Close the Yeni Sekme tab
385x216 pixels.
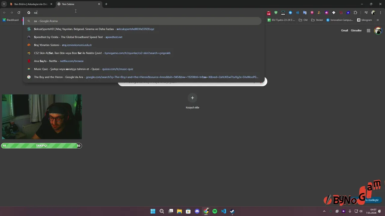(x=99, y=4)
